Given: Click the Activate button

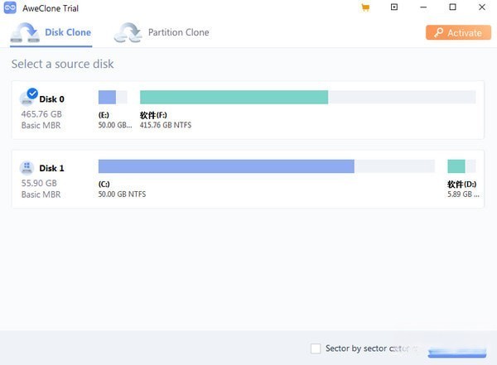Looking at the screenshot, I should point(458,32).
